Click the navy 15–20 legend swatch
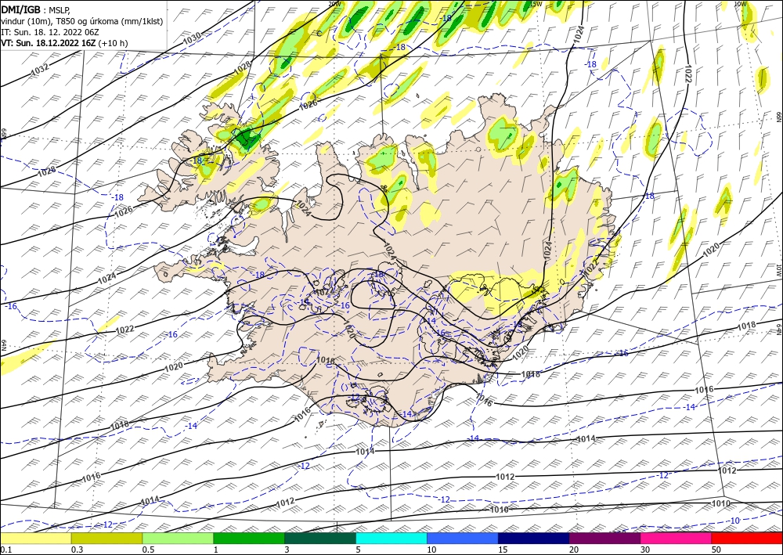 534,538
